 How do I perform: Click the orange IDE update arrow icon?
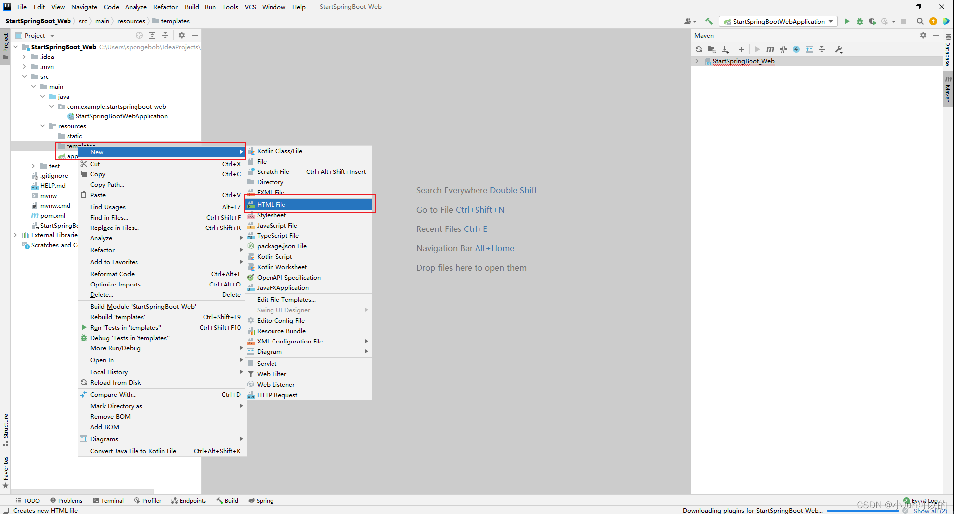click(x=933, y=21)
